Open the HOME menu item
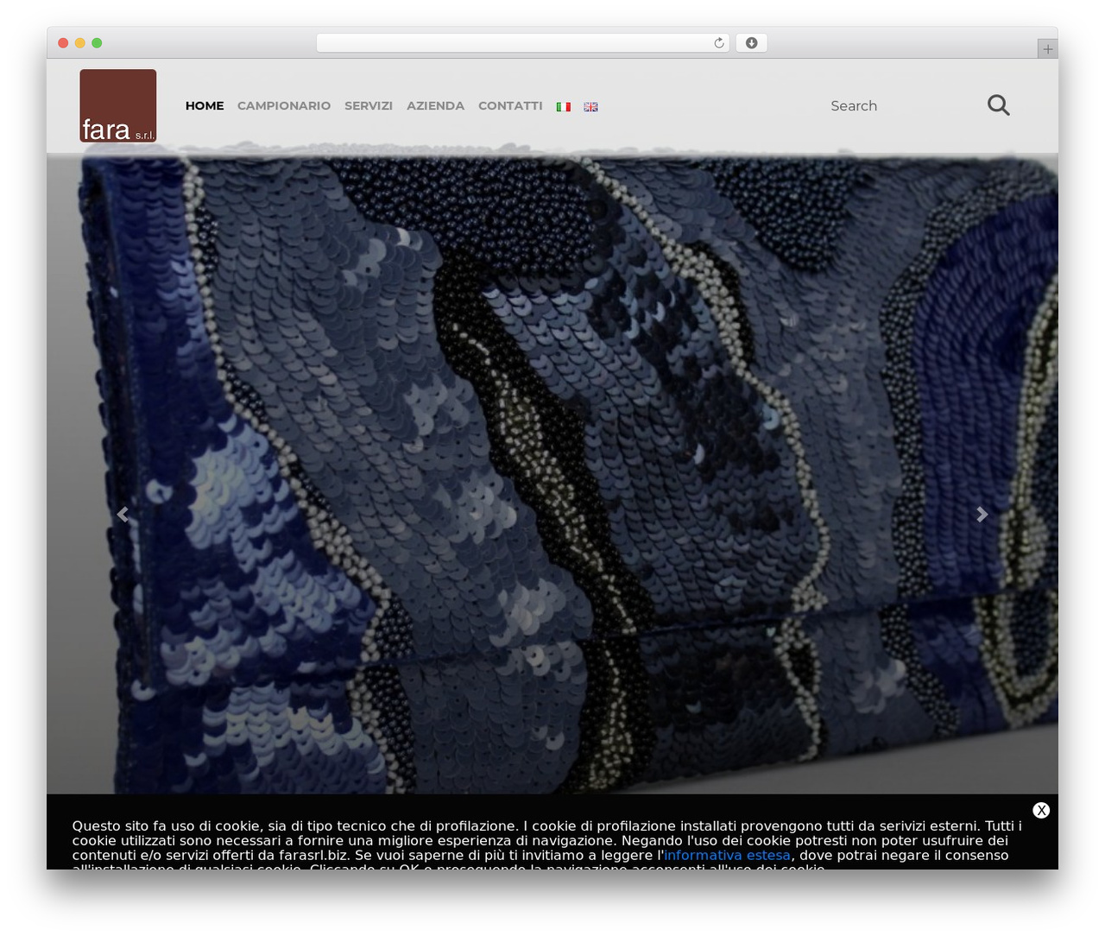The height and width of the screenshot is (936, 1105). (205, 105)
